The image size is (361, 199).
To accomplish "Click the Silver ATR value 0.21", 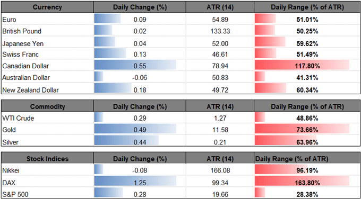I will (x=220, y=142).
